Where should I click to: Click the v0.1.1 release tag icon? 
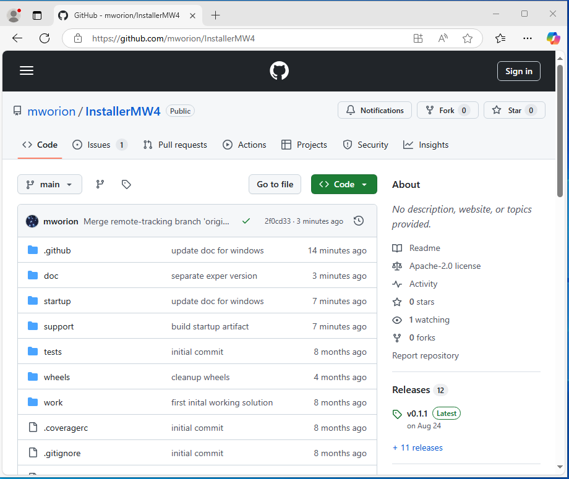click(x=397, y=413)
